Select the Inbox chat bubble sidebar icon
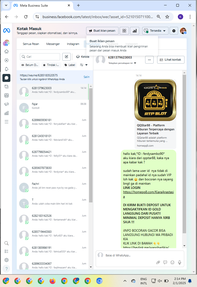This screenshot has height=287, width=197. [6, 78]
